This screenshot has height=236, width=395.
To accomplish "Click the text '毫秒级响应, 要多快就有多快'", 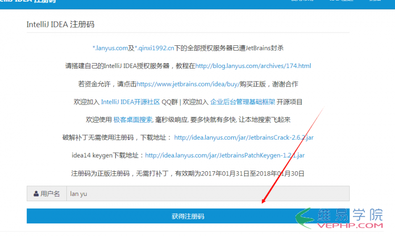I will point(195,120).
